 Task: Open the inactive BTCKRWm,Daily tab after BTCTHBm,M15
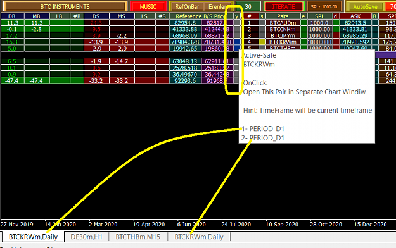point(199,237)
